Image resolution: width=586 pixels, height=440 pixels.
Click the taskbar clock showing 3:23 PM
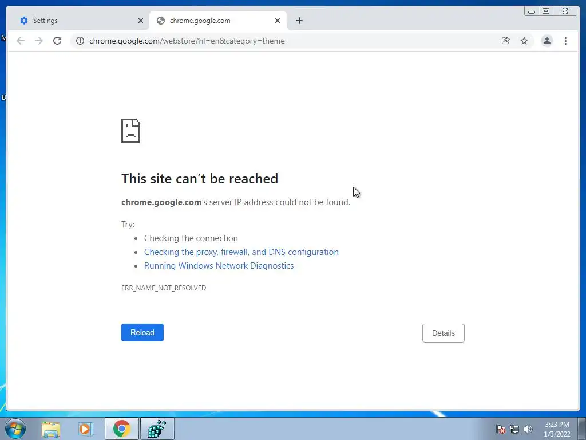pos(557,429)
